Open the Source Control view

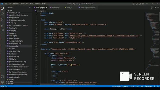[2, 19]
